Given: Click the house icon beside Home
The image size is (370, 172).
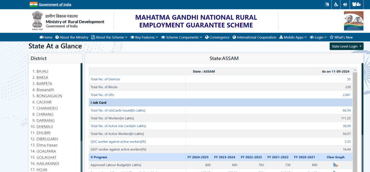Looking at the screenshot, I should coord(41,37).
